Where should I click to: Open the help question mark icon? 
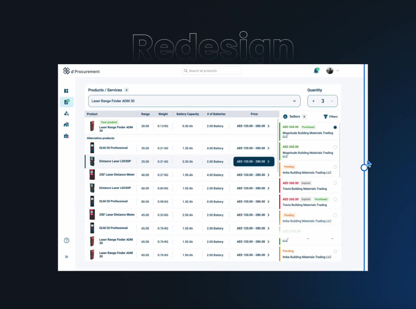(x=67, y=240)
